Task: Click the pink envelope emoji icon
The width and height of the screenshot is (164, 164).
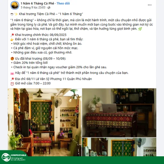Action: (x=12, y=73)
